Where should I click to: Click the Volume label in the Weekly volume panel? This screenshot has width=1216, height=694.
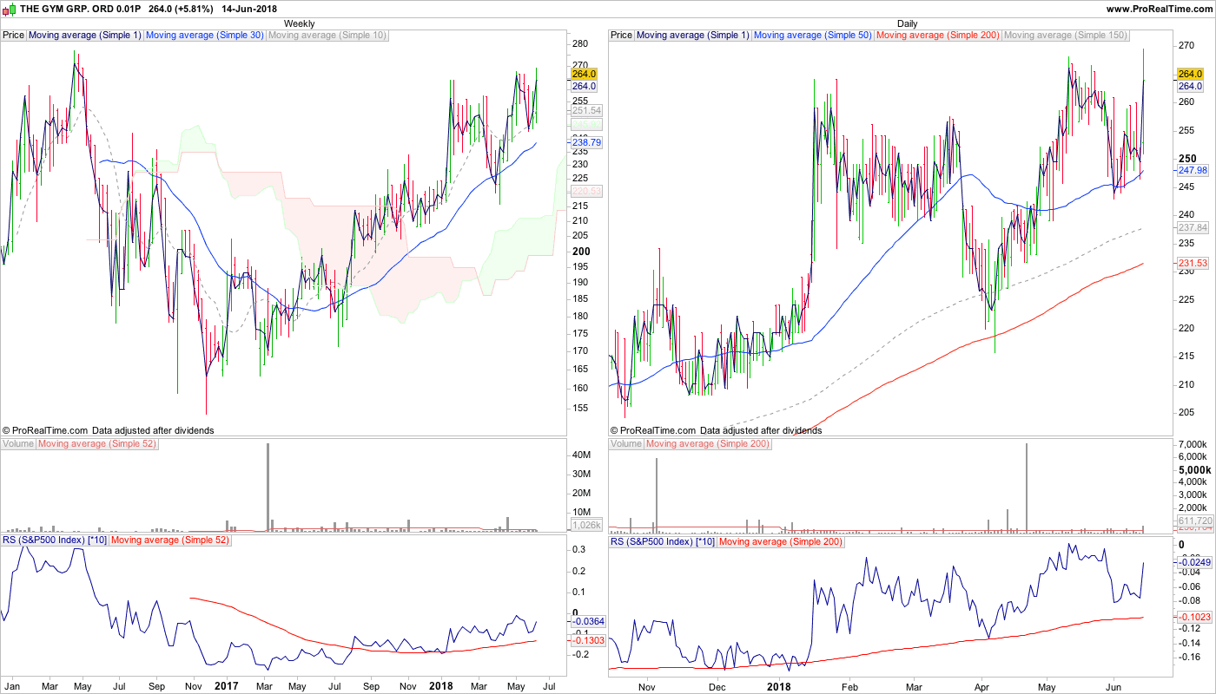coord(18,444)
